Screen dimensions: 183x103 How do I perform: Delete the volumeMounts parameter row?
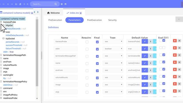175,76
